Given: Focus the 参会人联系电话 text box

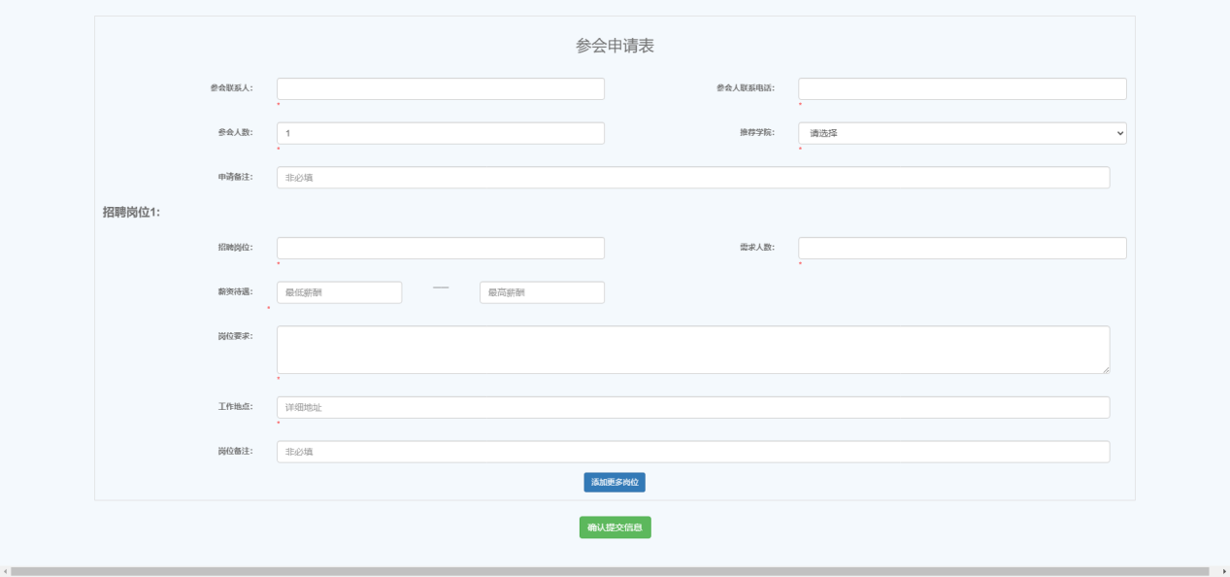Looking at the screenshot, I should click(x=961, y=89).
